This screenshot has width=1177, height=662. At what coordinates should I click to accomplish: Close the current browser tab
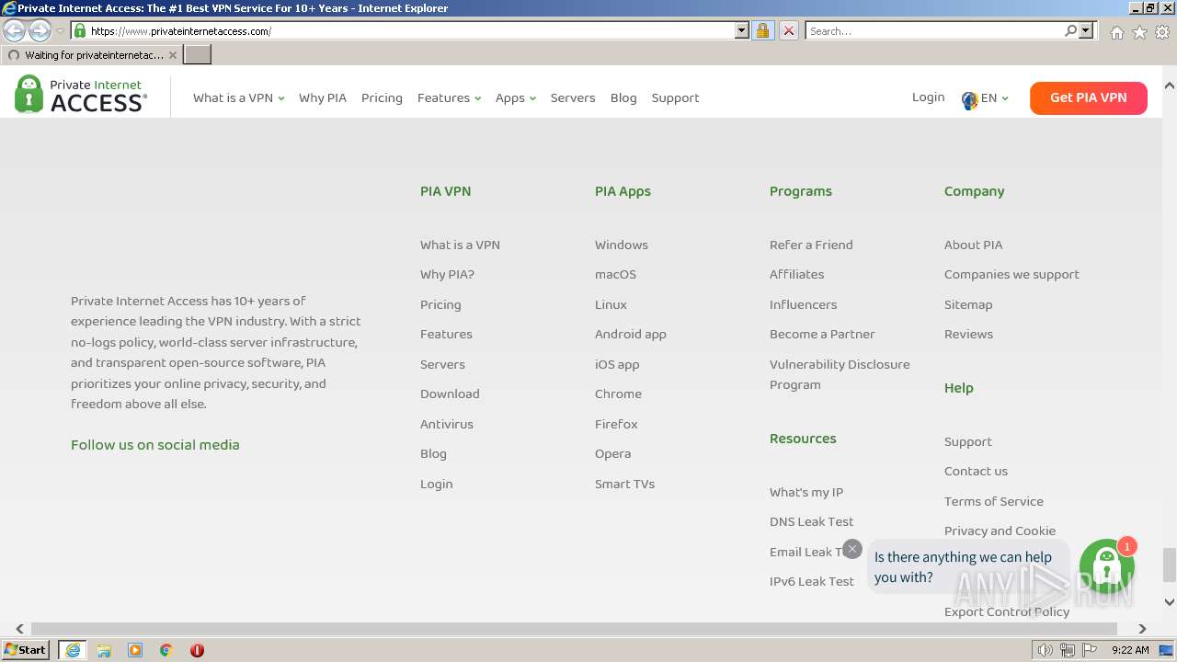click(x=172, y=55)
